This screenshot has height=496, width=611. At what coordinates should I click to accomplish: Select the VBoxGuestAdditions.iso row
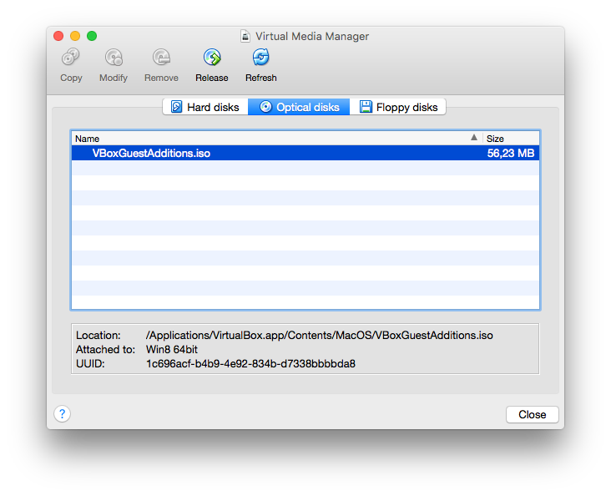coord(305,153)
